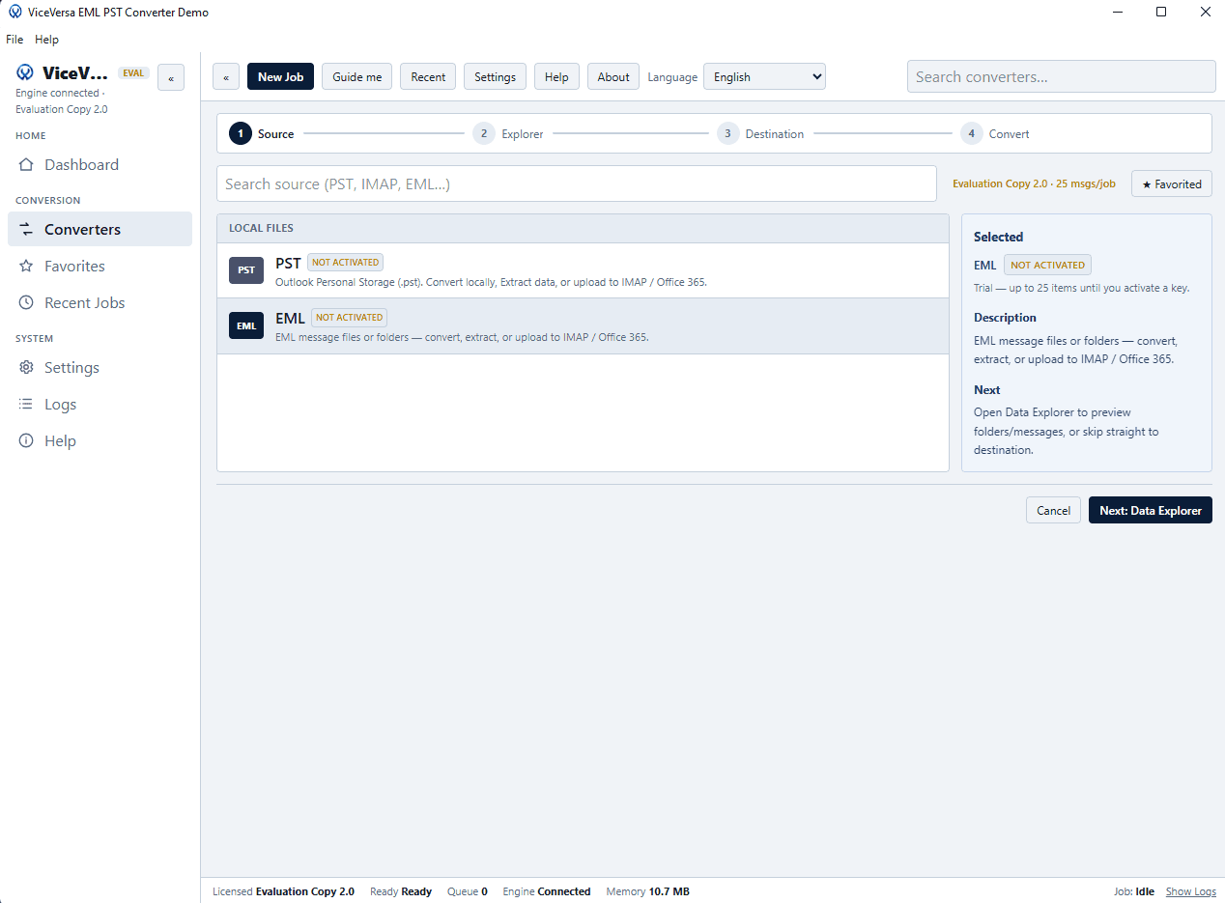Click Licensed Evaluation Copy 2.0 in the status bar
1225x903 pixels.
click(283, 892)
